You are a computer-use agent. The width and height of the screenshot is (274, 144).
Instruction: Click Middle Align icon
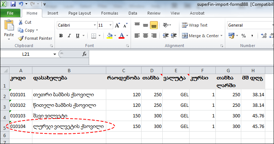coord(146,25)
